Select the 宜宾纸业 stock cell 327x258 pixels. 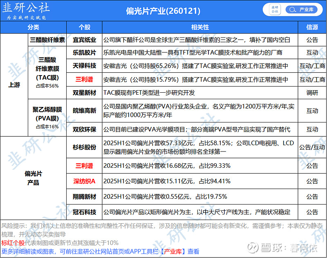(84, 40)
